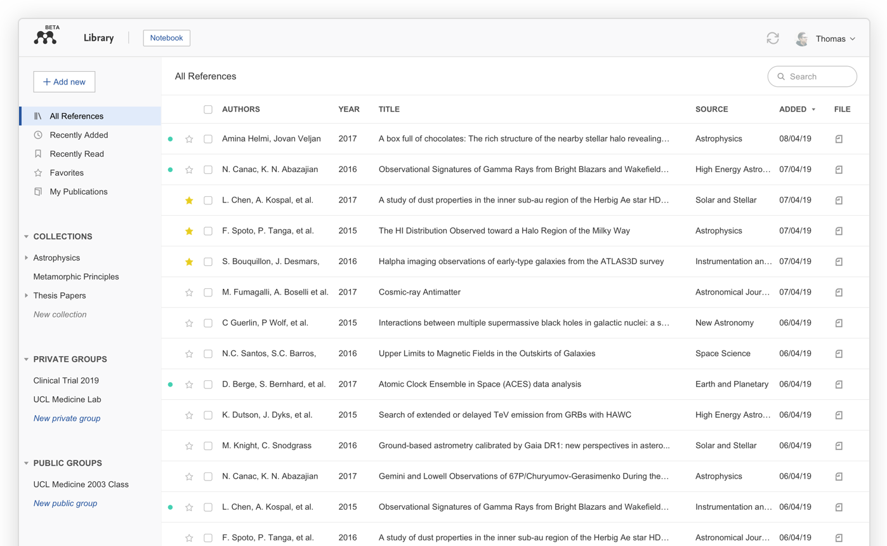Star the Interactions between multiple supermassive reference
The image size is (887, 546).
pyautogui.click(x=189, y=323)
